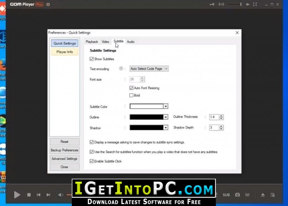
Task: Click the Backup Preferences button
Action: click(65, 150)
